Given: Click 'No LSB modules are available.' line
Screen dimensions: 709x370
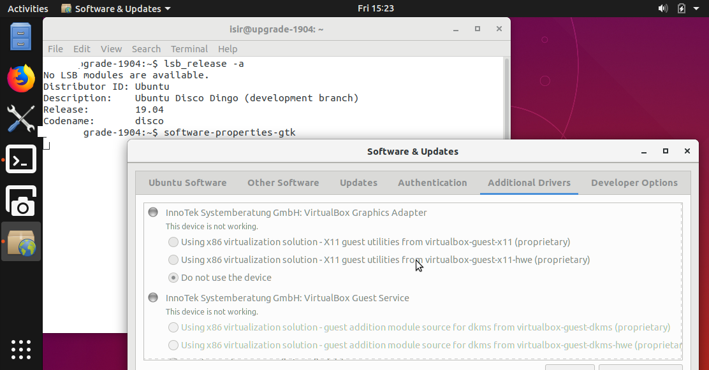Looking at the screenshot, I should click(126, 75).
